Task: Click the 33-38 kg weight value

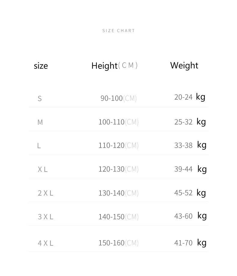Action: click(x=190, y=145)
